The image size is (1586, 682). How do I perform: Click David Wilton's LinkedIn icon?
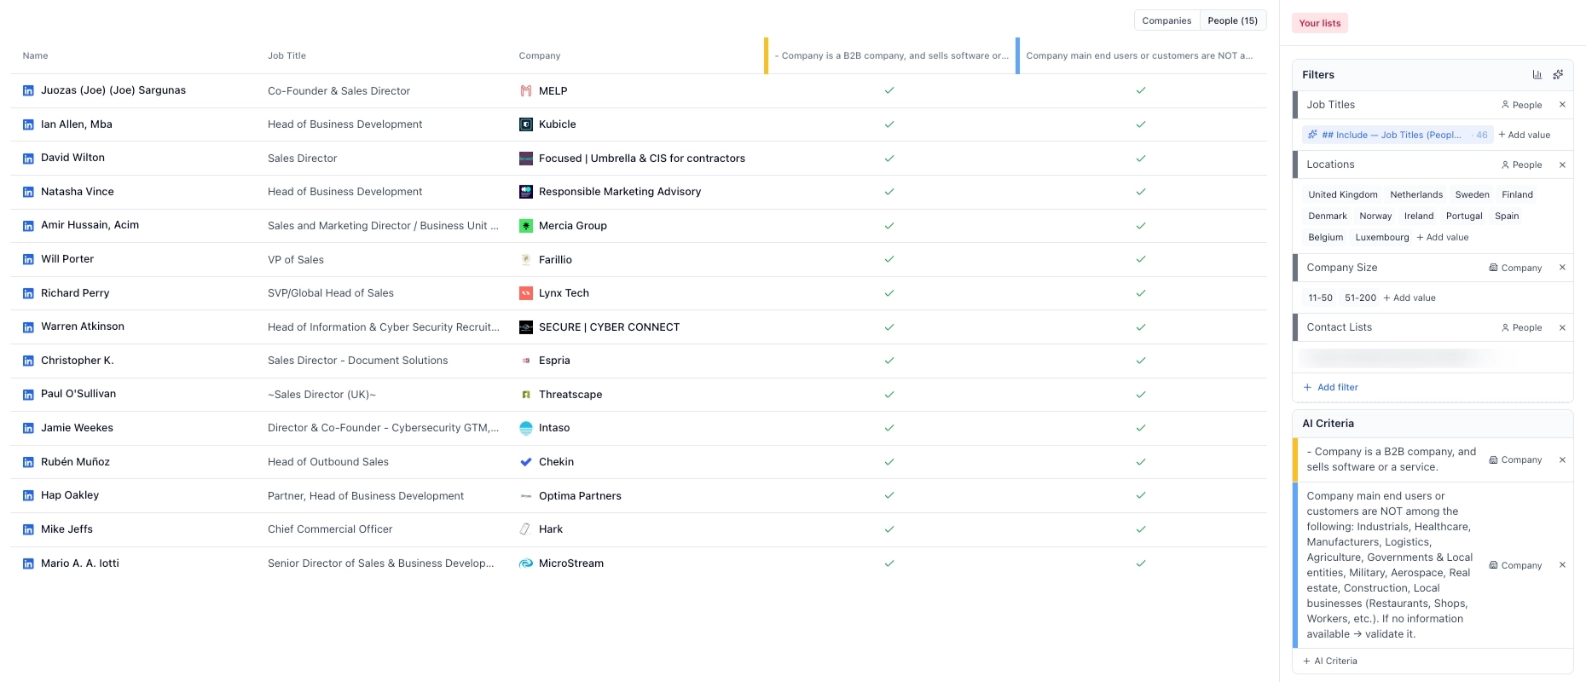click(28, 158)
